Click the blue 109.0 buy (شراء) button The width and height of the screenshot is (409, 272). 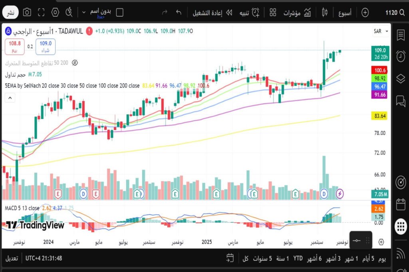click(45, 46)
